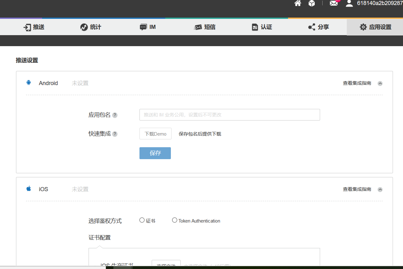Image resolution: width=403 pixels, height=269 pixels.
Task: Click the 下载Demo button
Action: tap(155, 133)
